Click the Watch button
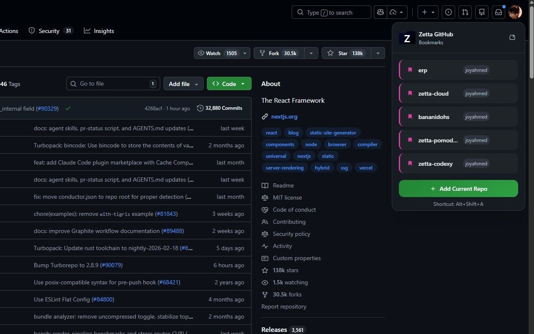The image size is (534, 334). [x=217, y=53]
